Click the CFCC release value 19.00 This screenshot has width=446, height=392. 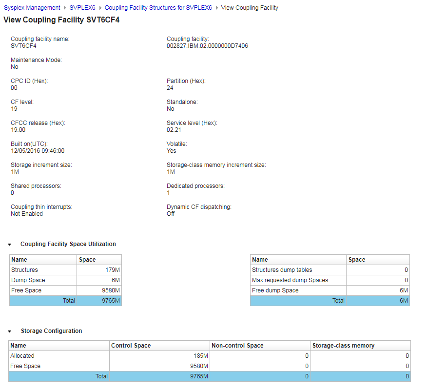point(18,130)
